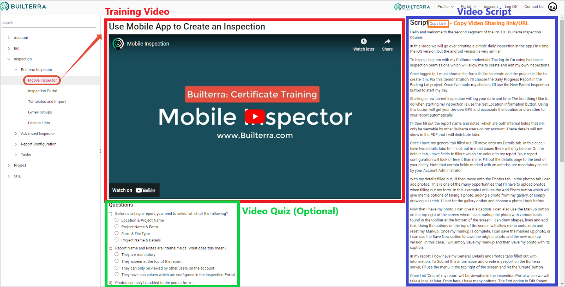Expand the Project tree node
The width and height of the screenshot is (565, 287).
point(9,165)
